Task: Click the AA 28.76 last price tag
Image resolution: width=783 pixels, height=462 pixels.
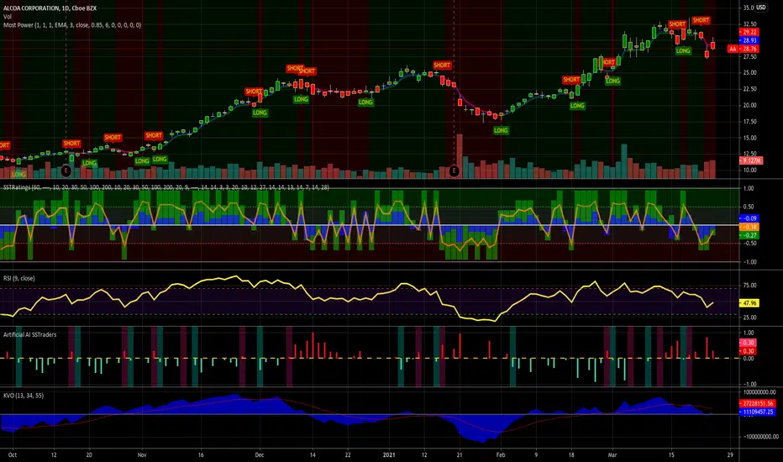Action: pos(743,49)
